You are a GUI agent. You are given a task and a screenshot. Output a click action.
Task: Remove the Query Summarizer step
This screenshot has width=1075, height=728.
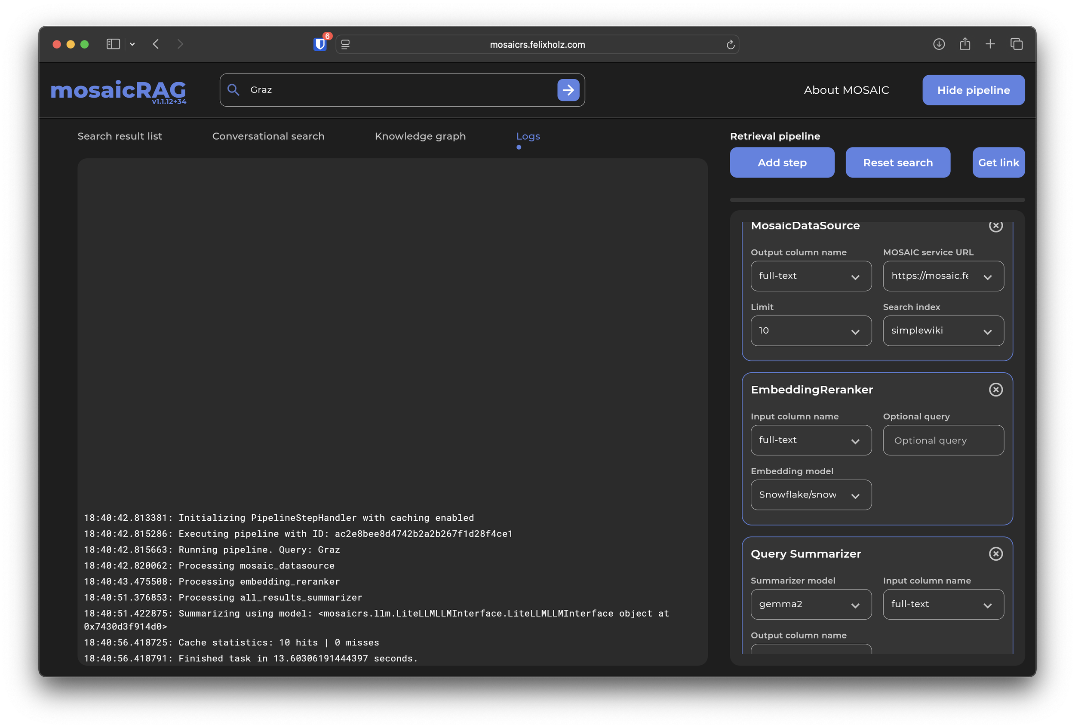tap(995, 553)
